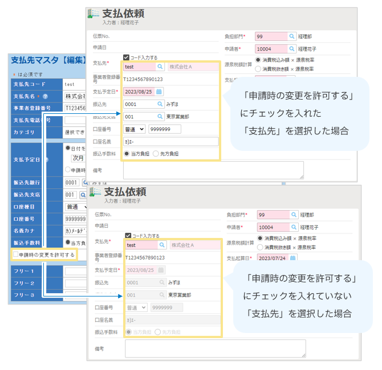Open calendar icon for 支払予定日 in upper form
The image size is (382, 370).
pyautogui.click(x=159, y=91)
